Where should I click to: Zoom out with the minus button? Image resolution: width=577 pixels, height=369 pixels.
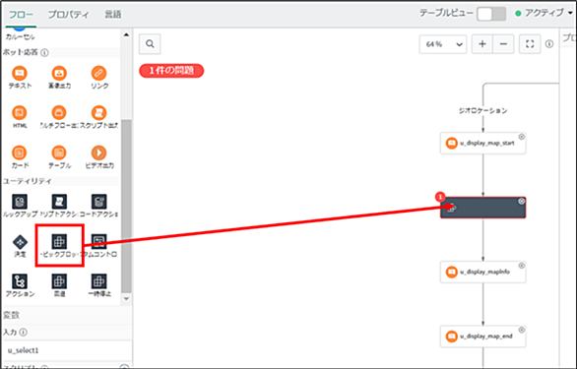(503, 44)
